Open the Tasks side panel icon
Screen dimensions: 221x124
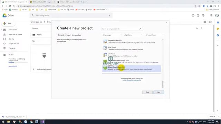[x=218, y=35]
